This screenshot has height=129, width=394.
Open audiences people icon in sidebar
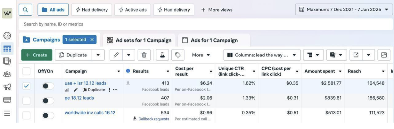click(7, 74)
